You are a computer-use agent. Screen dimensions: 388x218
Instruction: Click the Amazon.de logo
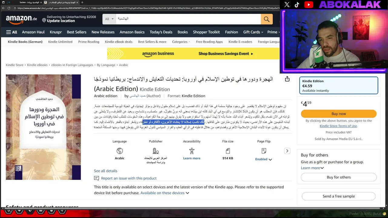[21, 19]
